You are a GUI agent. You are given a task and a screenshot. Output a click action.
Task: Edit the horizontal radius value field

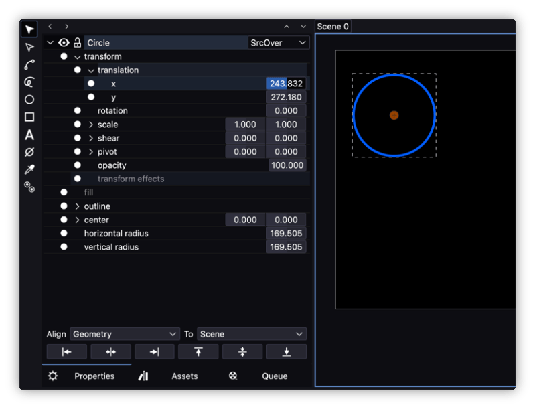[286, 234]
